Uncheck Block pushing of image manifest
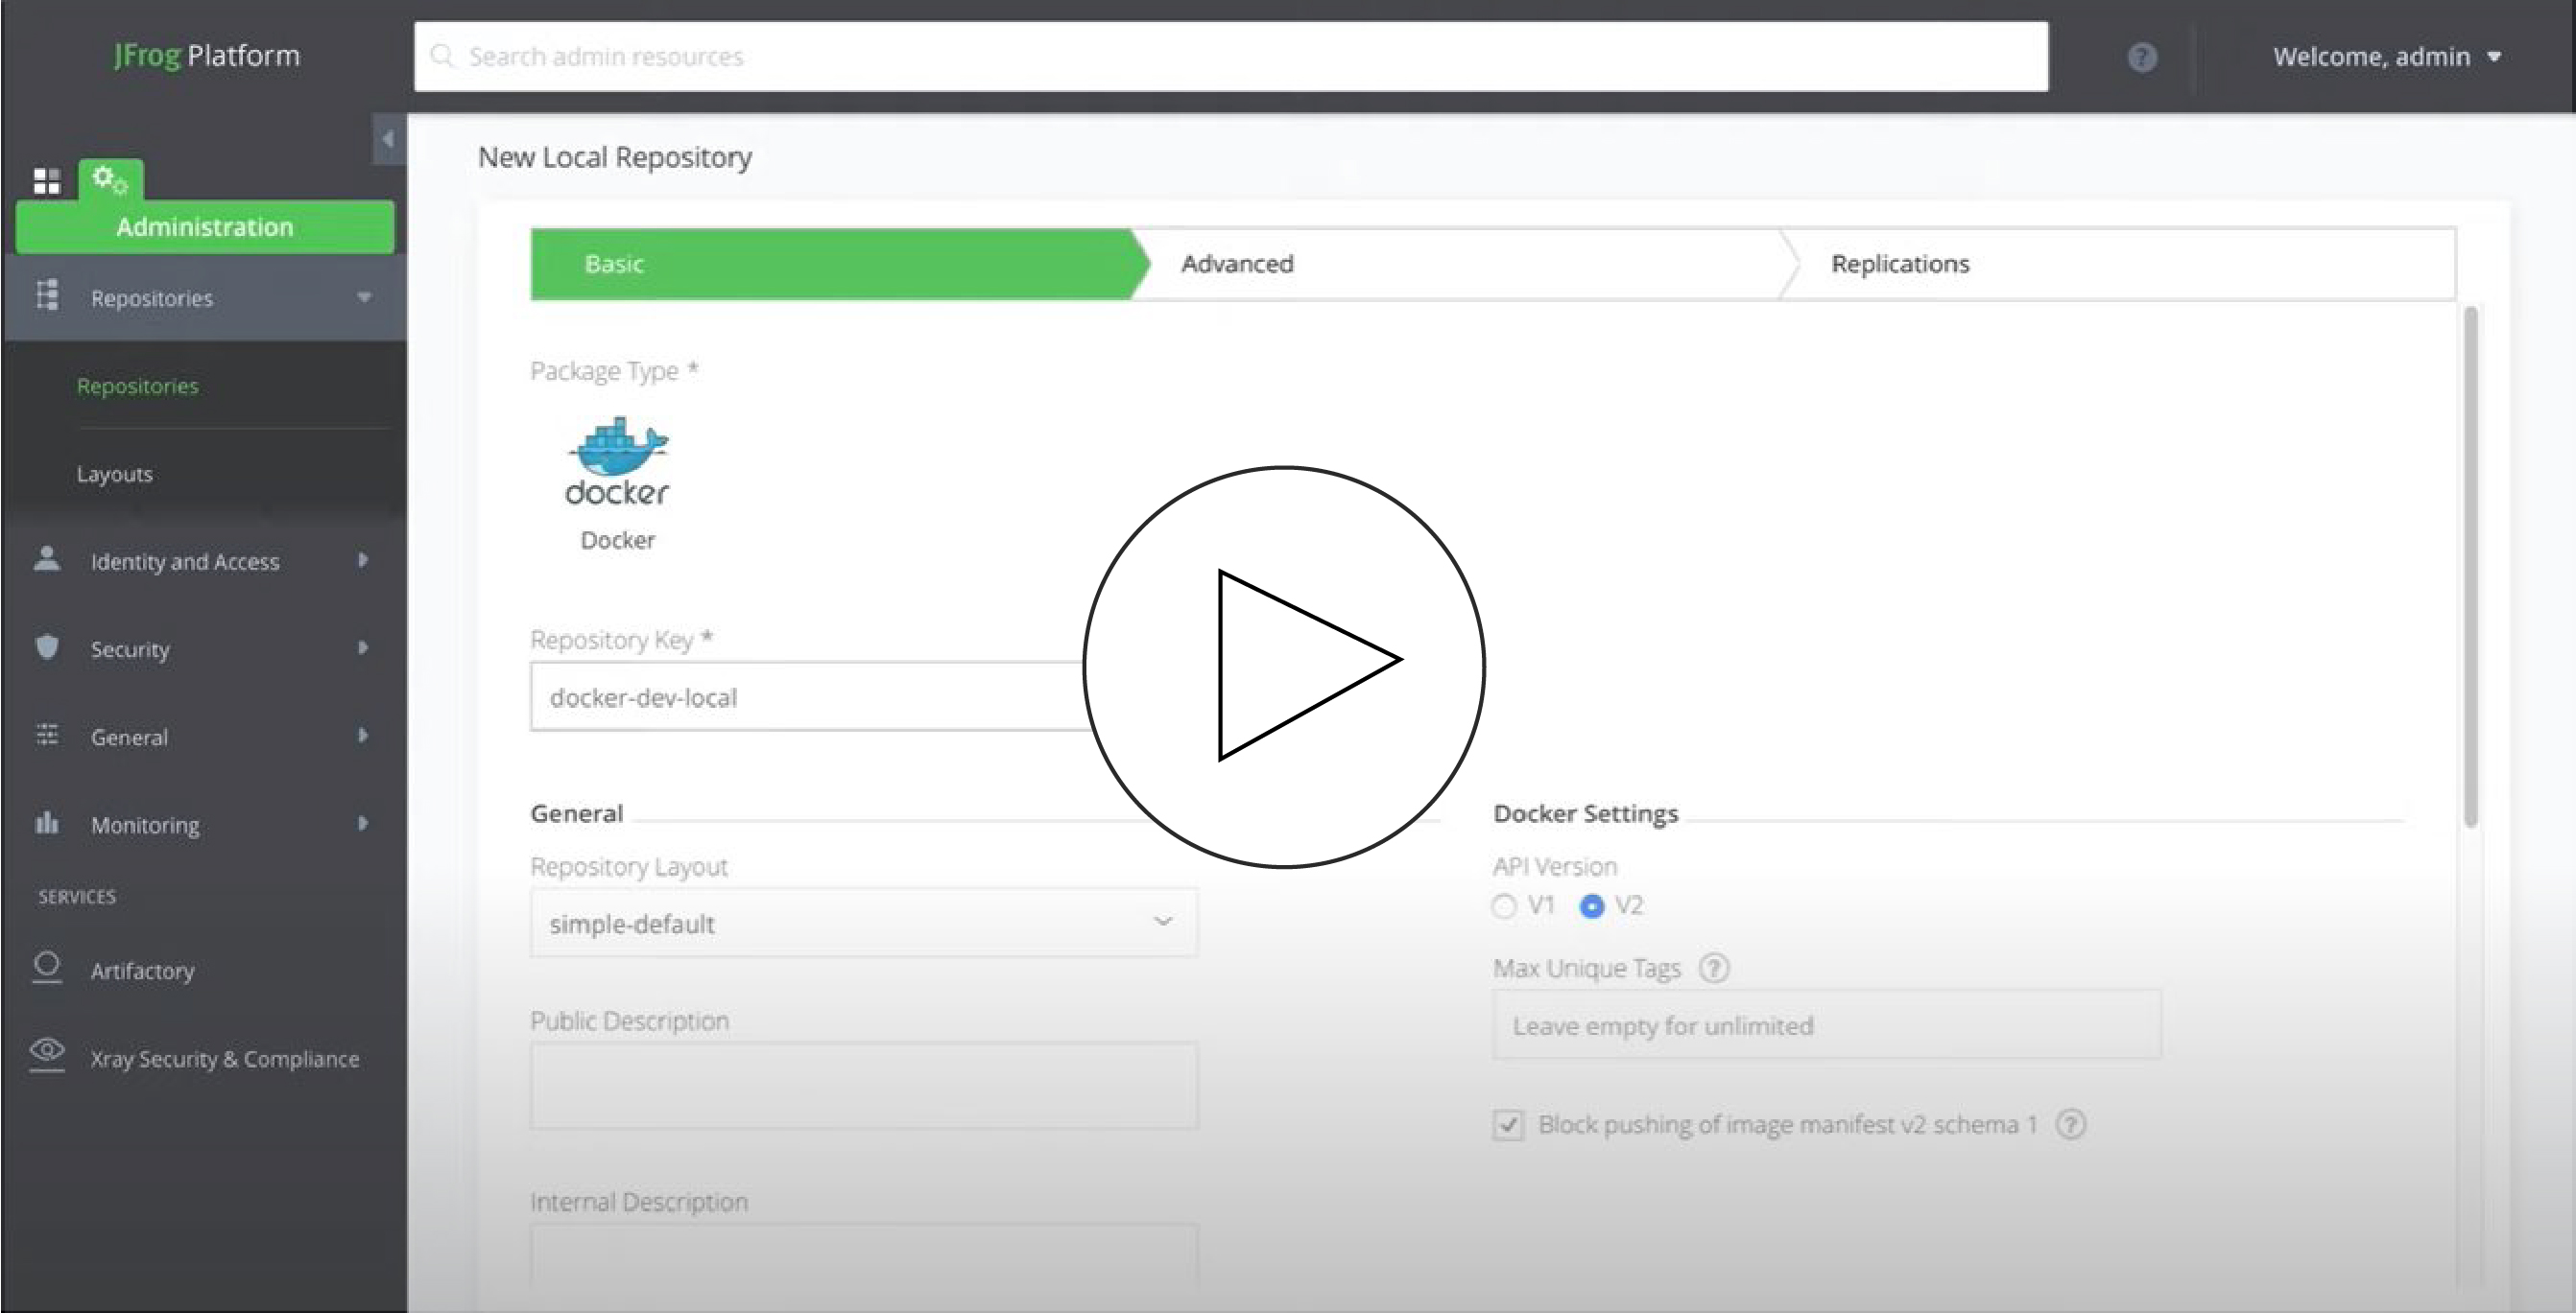Viewport: 2576px width, 1313px height. click(1508, 1124)
